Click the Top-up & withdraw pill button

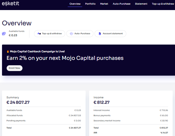tap(50, 34)
